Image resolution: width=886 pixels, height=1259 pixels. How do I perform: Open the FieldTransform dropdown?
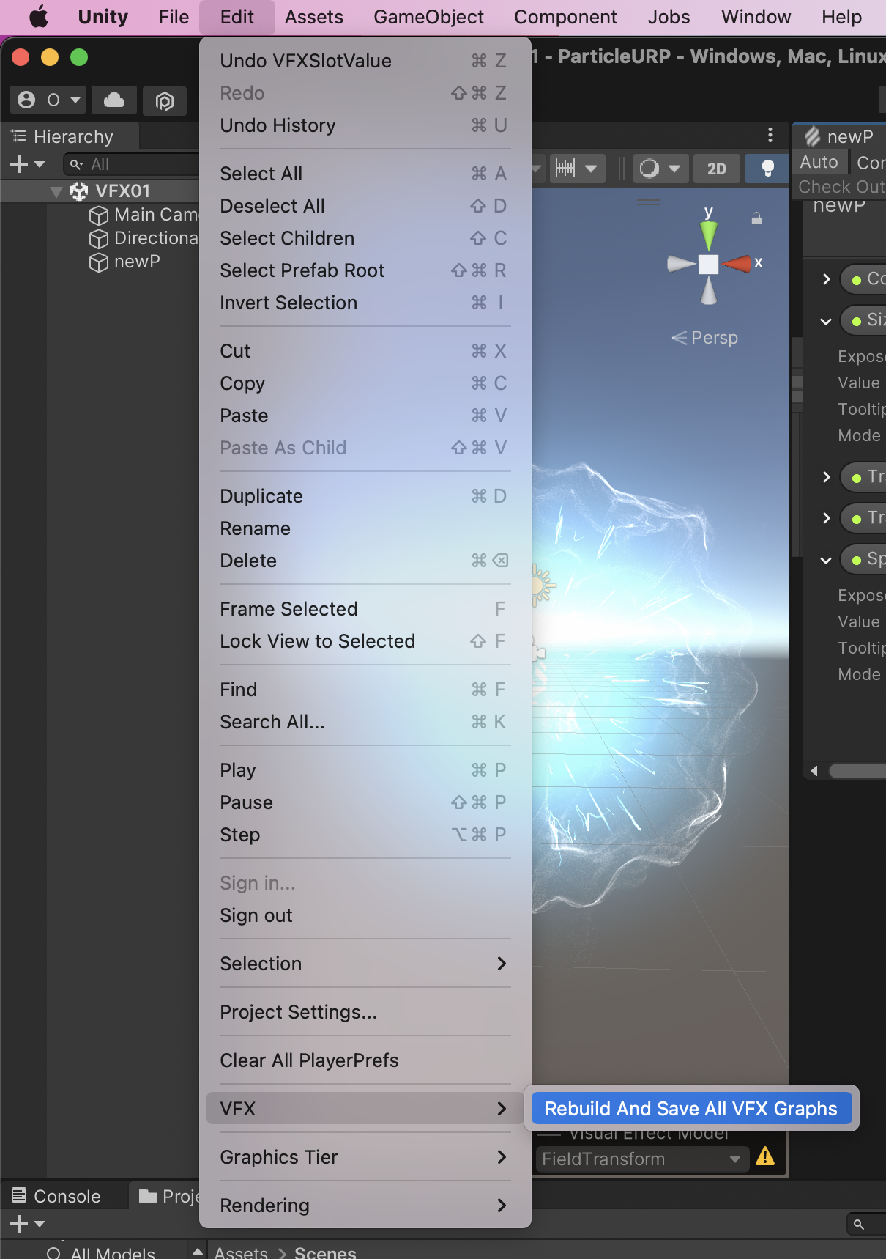(641, 1159)
